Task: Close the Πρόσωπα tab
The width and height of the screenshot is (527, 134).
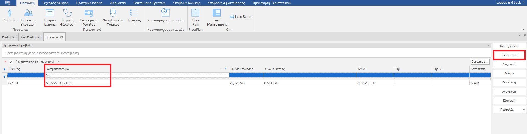Action: click(62, 37)
